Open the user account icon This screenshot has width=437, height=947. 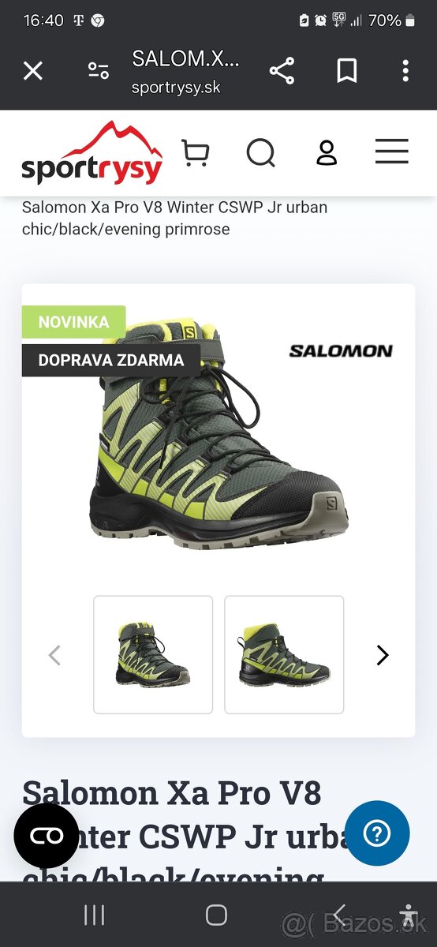(x=327, y=152)
